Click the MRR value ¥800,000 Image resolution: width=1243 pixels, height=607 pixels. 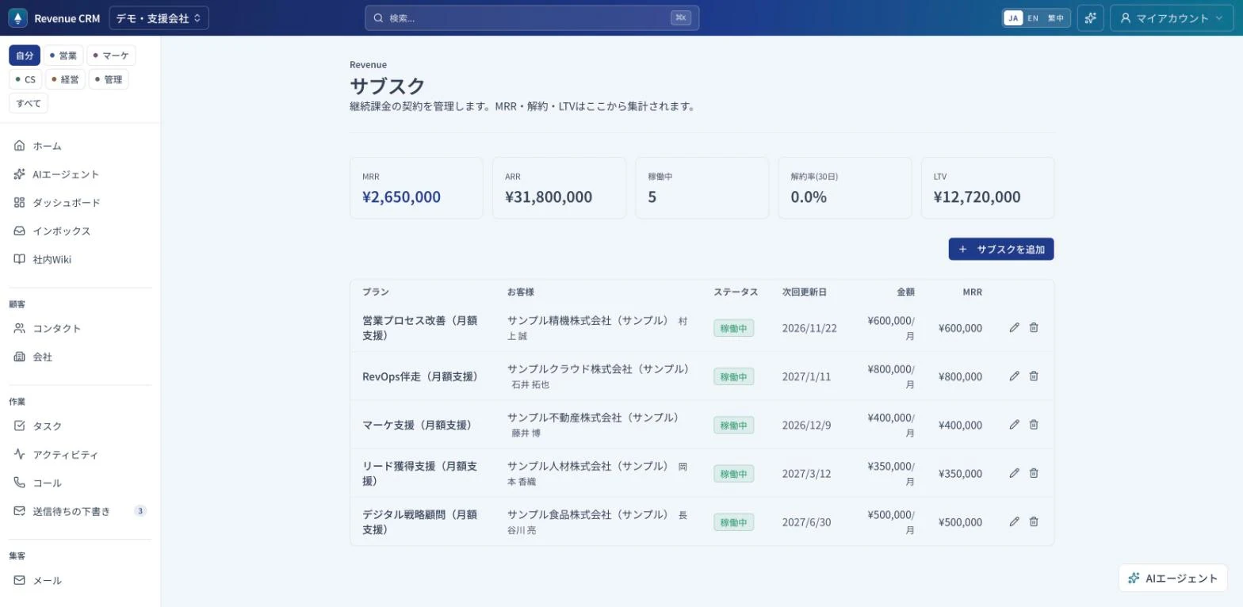tap(960, 376)
